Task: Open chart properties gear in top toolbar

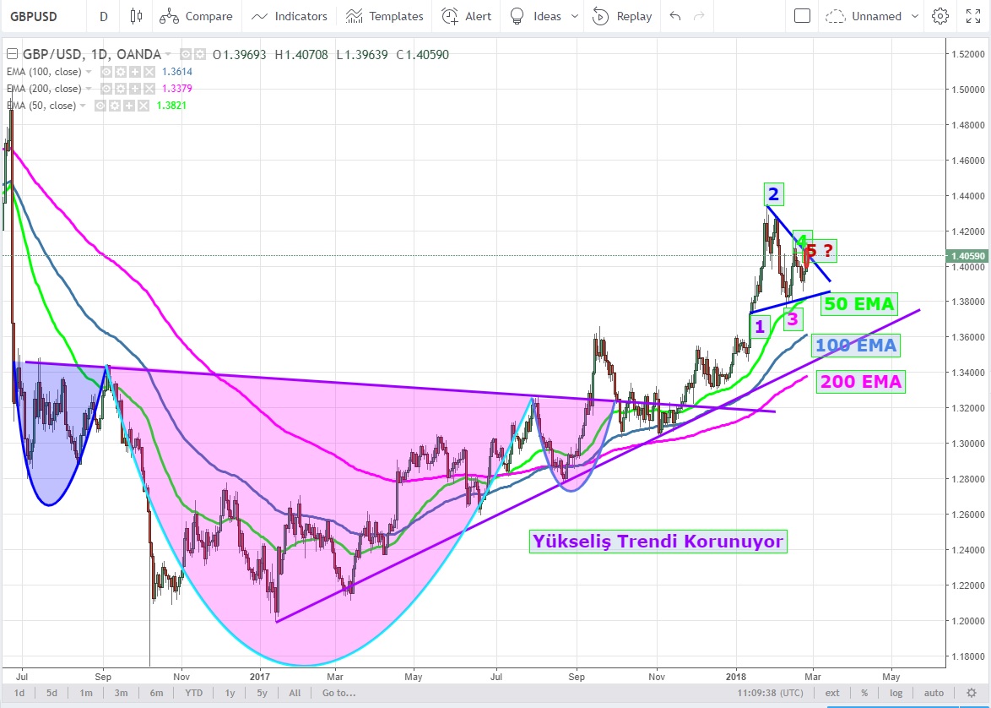Action: click(940, 16)
